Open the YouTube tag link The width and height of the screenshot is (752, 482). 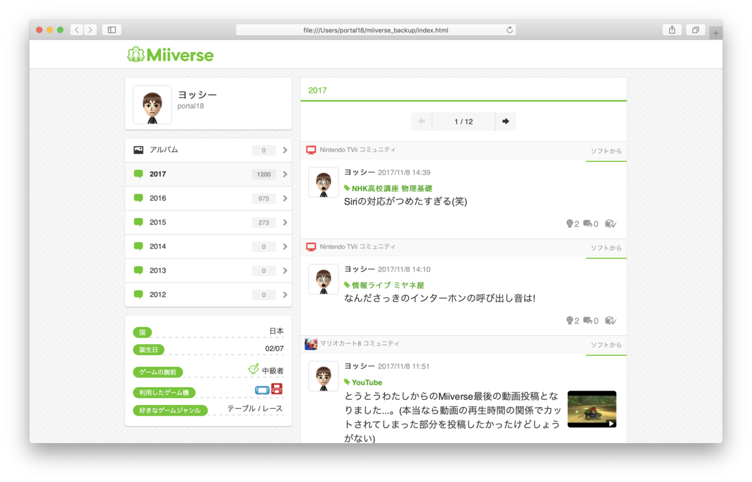click(363, 382)
